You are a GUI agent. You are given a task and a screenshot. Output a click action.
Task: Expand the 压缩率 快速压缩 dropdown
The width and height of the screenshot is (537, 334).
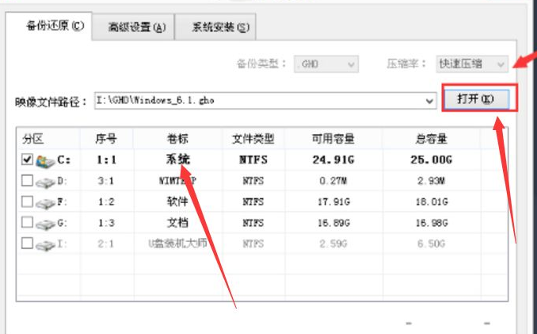pos(472,64)
